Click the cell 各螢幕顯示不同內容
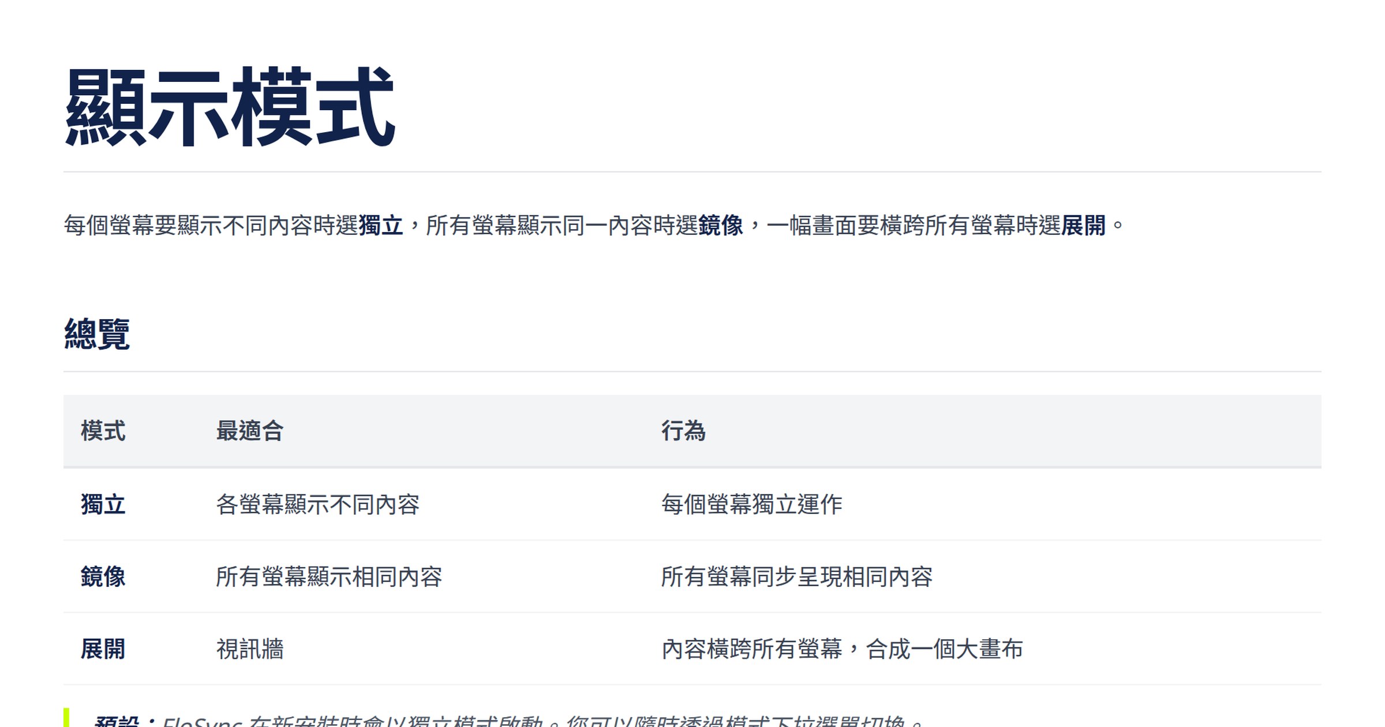Image resolution: width=1385 pixels, height=727 pixels. tap(318, 504)
